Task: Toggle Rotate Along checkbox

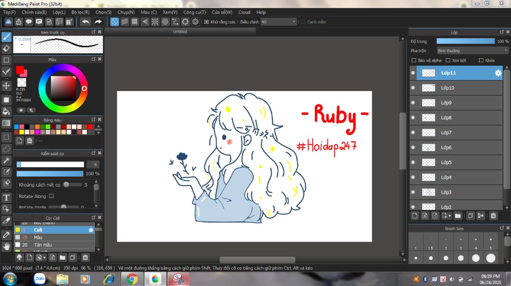Action: coord(51,196)
